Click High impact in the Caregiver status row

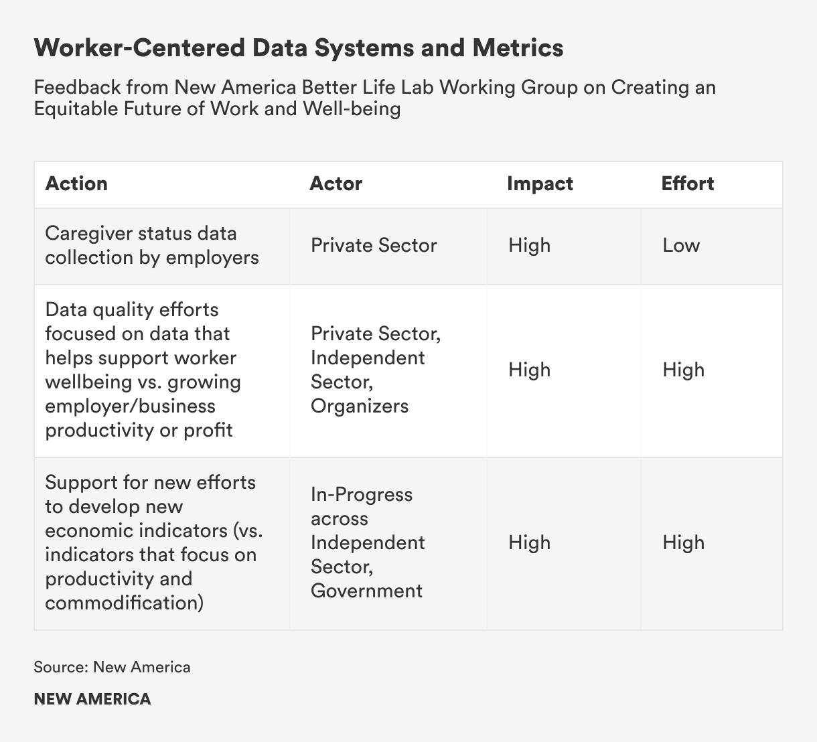point(529,245)
